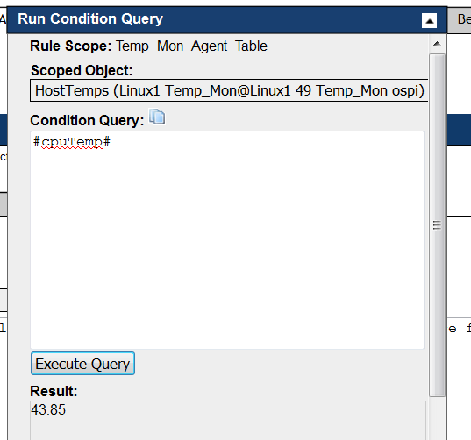The image size is (471, 440).
Task: Copy the condition query to clipboard
Action: pyautogui.click(x=157, y=117)
